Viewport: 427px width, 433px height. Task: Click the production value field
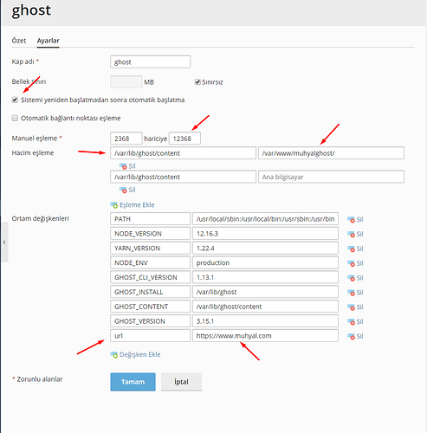coord(265,262)
